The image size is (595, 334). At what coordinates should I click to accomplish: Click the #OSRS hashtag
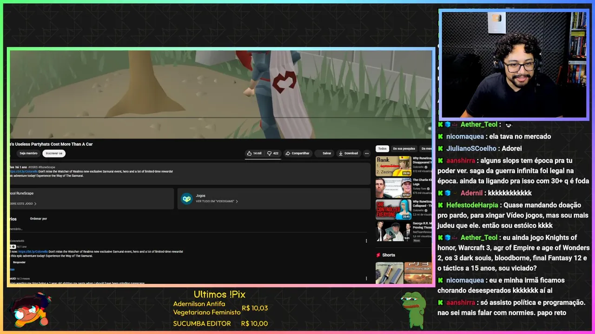[x=33, y=167]
